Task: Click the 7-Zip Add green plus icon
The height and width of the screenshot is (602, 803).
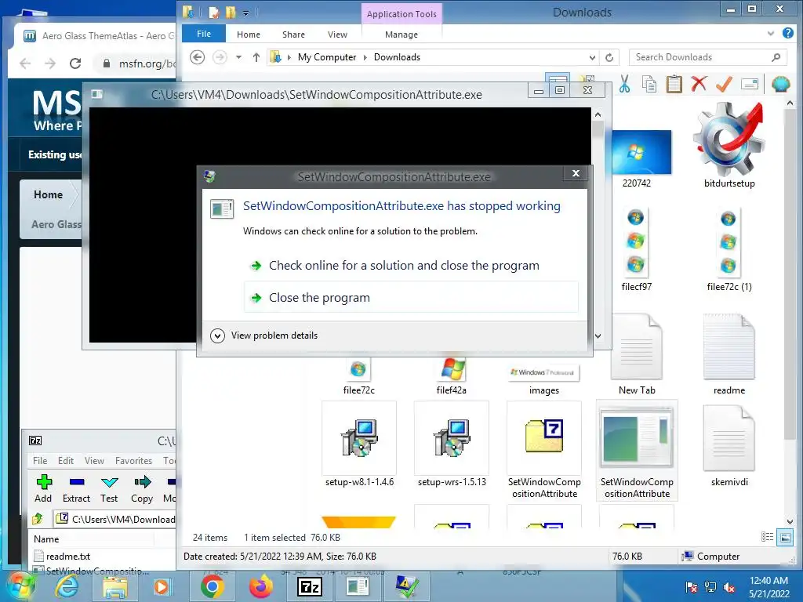Action: click(x=44, y=482)
